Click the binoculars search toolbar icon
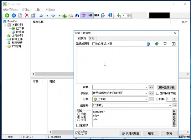 pos(77,15)
